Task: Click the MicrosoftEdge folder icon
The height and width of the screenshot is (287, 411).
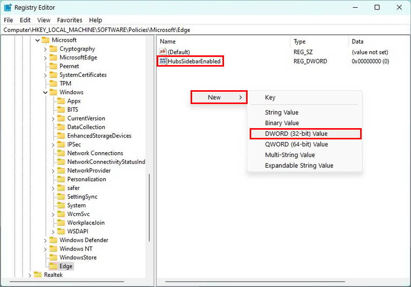Action: coord(53,57)
